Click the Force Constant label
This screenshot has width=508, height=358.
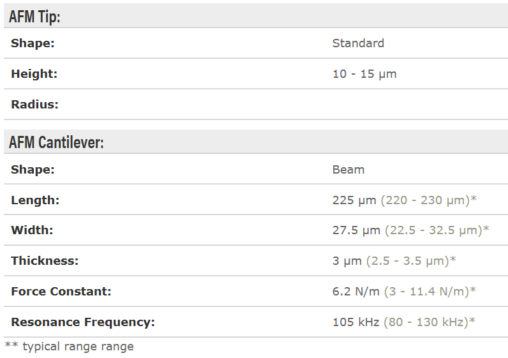[x=61, y=292]
